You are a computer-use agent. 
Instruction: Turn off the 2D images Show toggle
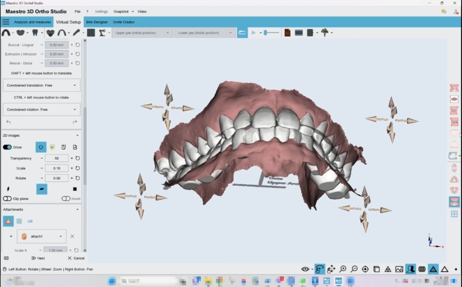tap(7, 147)
